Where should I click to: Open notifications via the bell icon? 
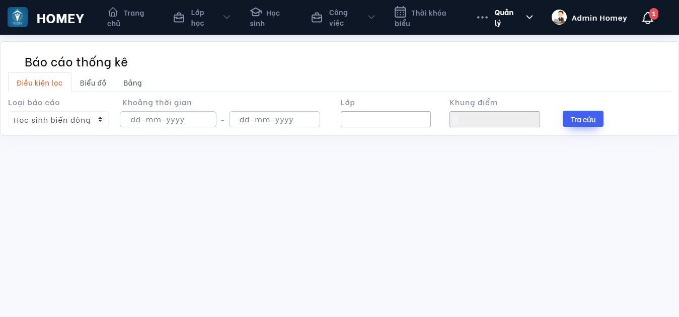pyautogui.click(x=647, y=19)
